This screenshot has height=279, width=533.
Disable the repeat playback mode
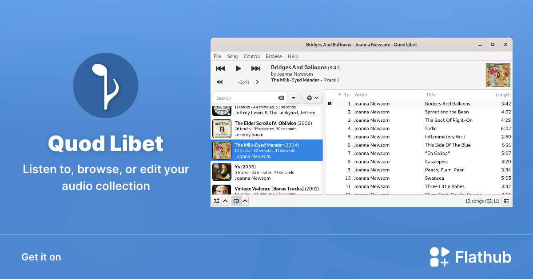click(x=237, y=201)
